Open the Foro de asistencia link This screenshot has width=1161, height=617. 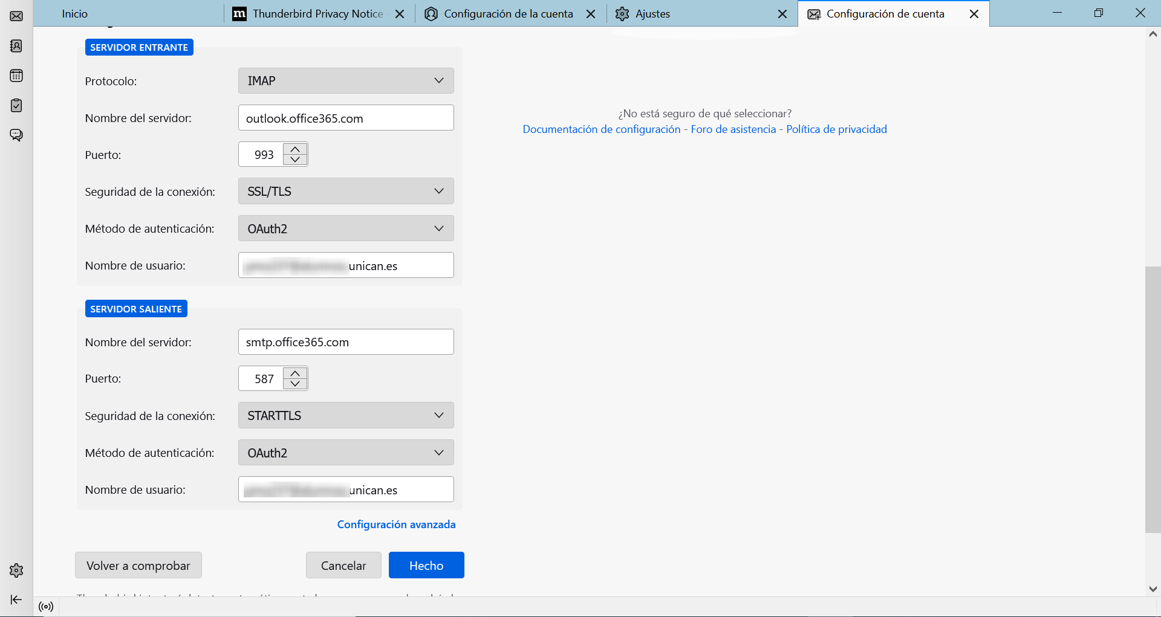pyautogui.click(x=733, y=129)
